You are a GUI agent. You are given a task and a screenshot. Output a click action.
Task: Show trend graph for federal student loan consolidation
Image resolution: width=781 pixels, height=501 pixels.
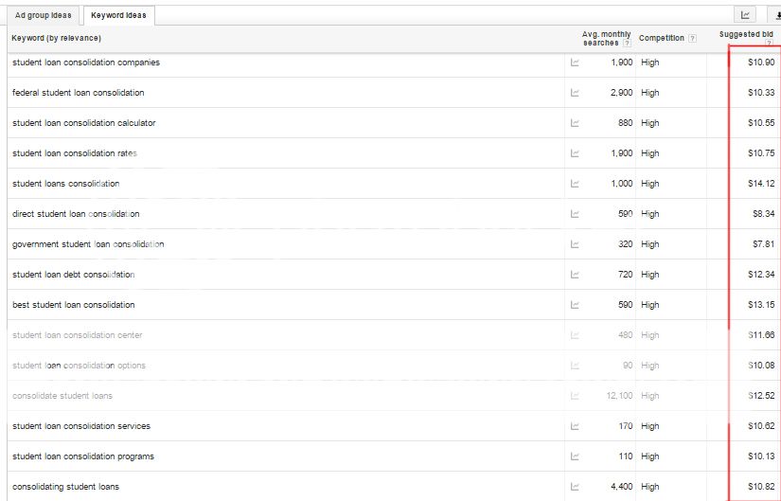(575, 93)
